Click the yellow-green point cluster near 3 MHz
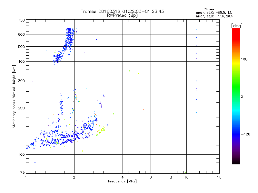The width and height of the screenshot is (258, 193). tap(101, 131)
